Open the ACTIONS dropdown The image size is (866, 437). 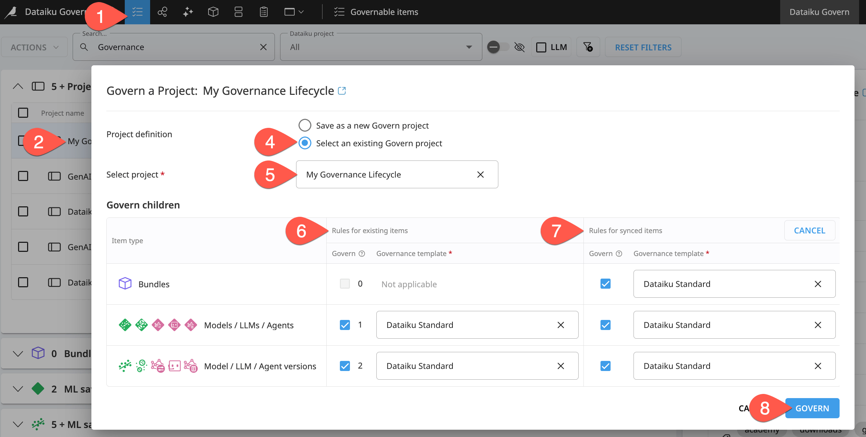[x=34, y=47]
